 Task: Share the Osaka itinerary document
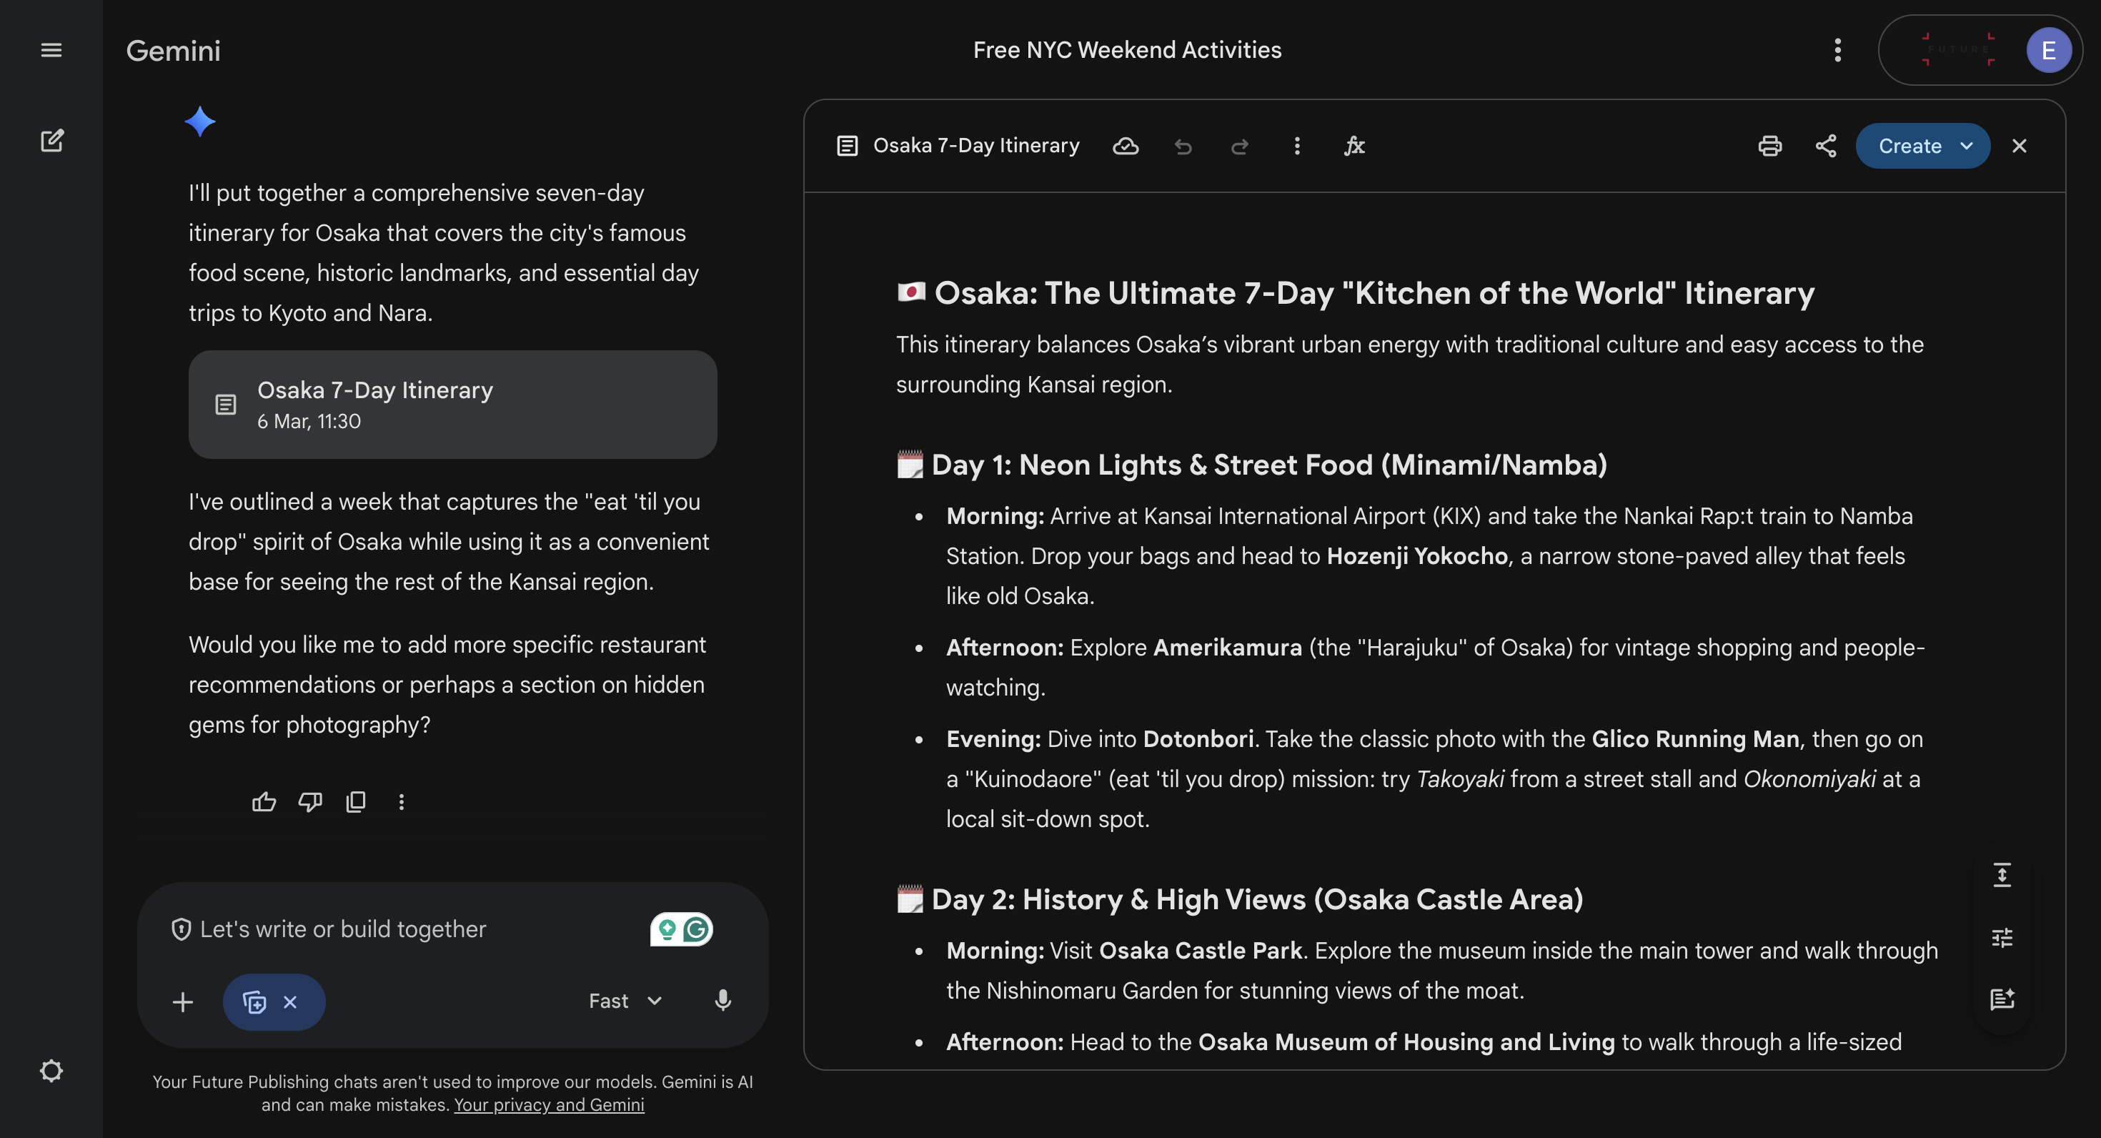[x=1825, y=146]
